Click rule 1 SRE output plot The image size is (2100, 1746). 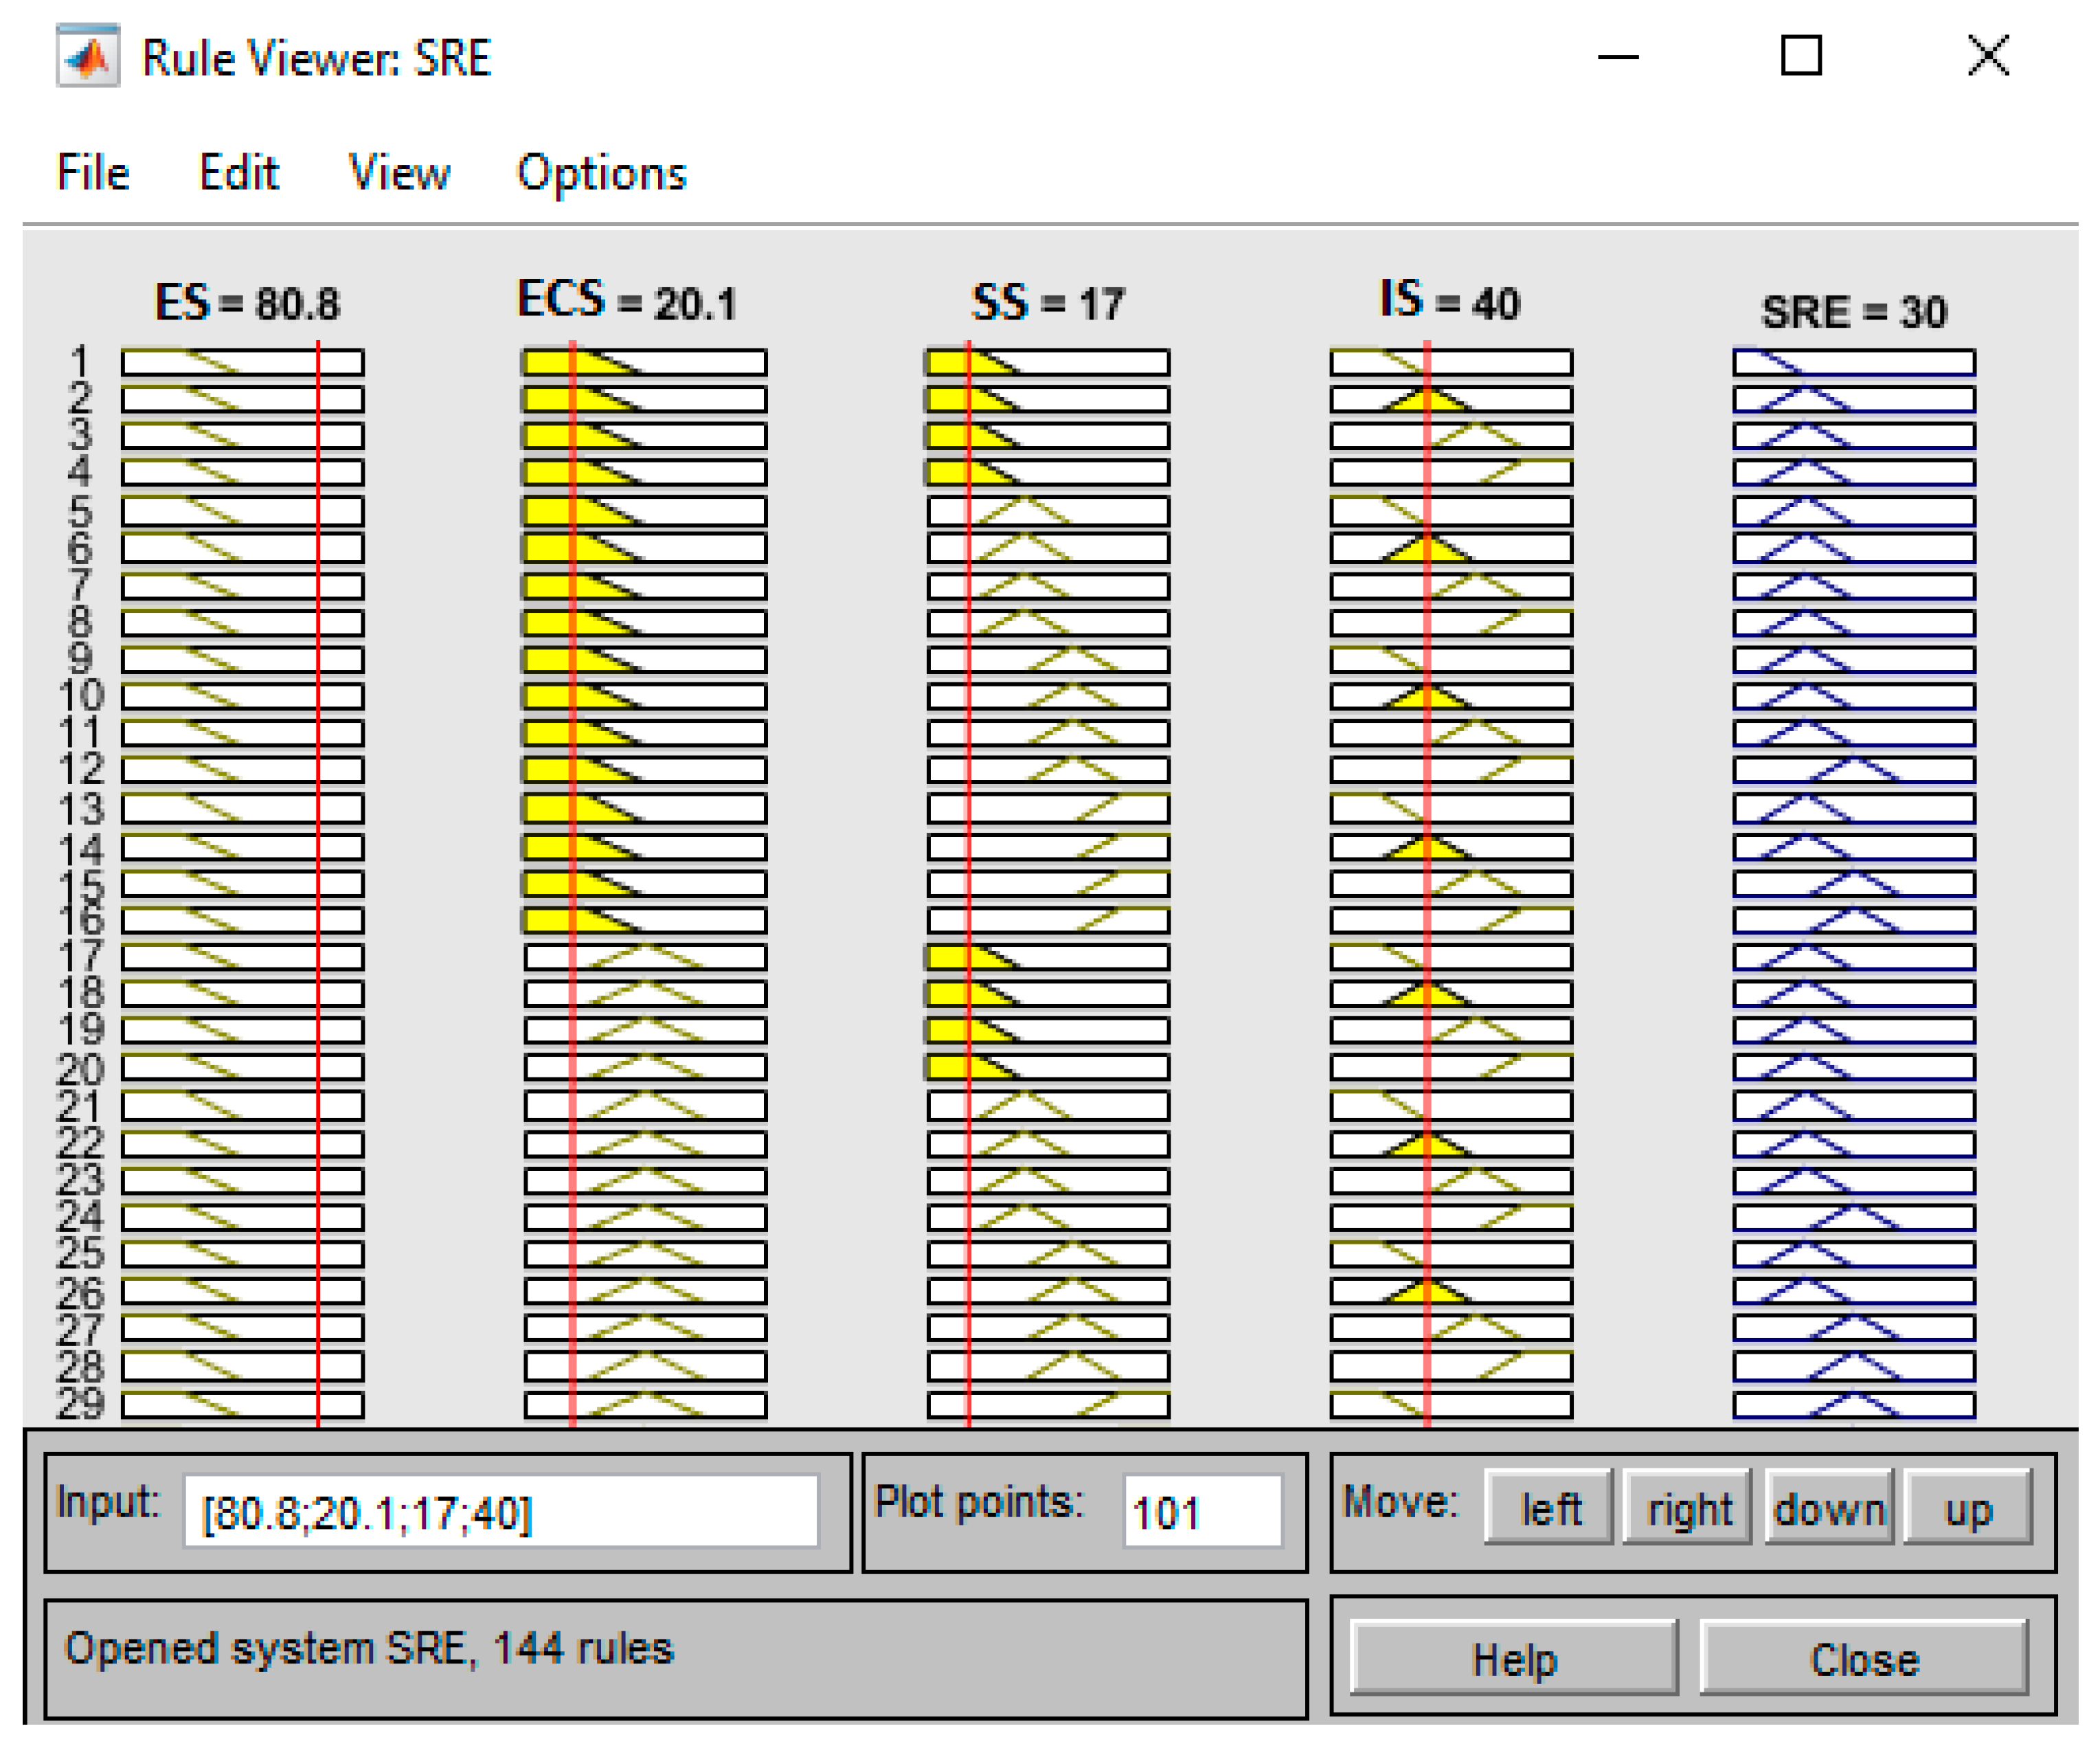click(1853, 361)
